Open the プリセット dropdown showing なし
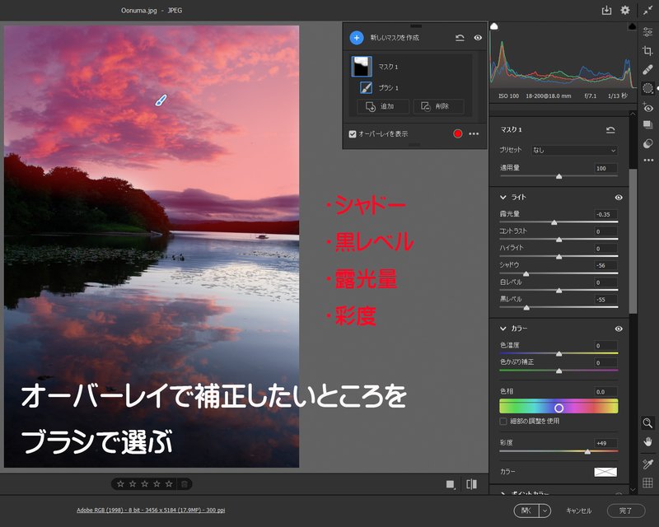The width and height of the screenshot is (659, 527). (574, 150)
